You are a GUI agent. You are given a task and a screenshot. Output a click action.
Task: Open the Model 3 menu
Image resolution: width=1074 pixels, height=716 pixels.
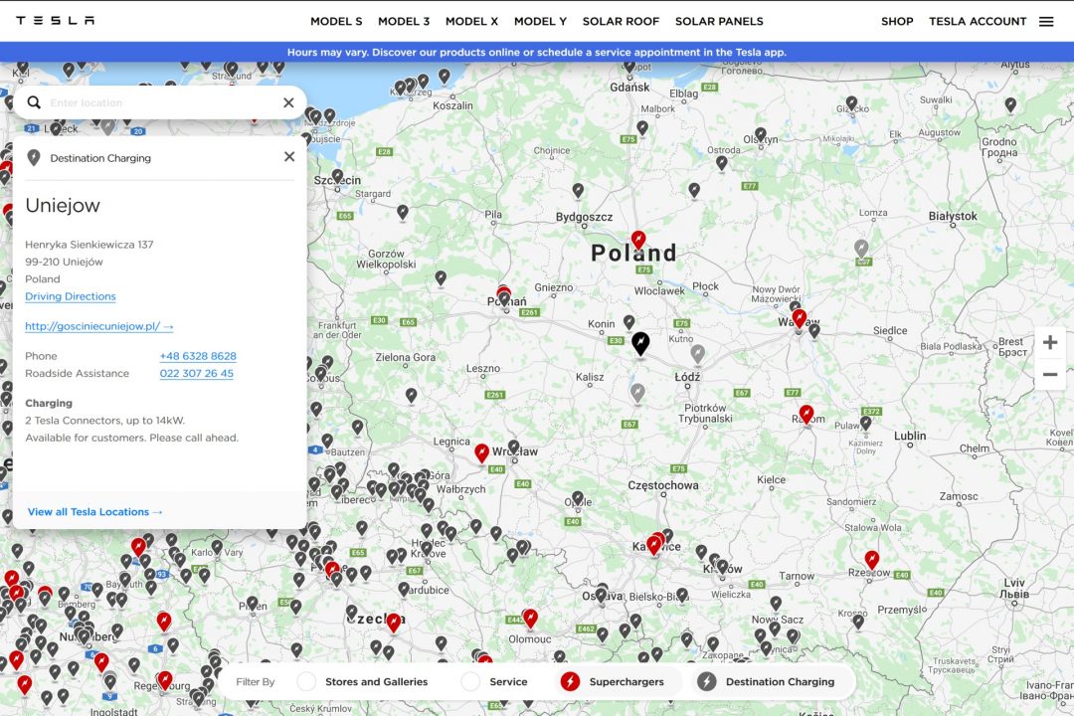coord(404,21)
